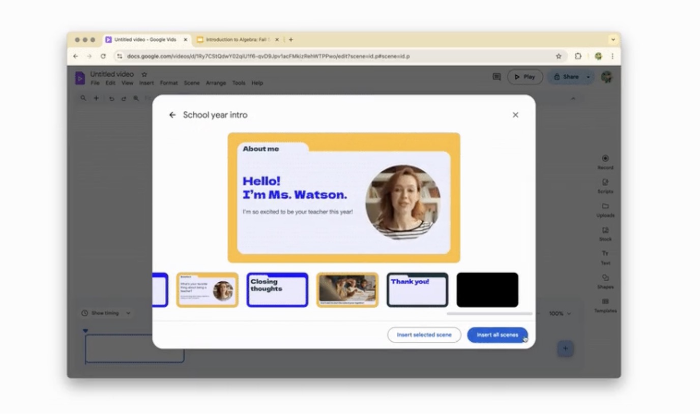The image size is (700, 417).
Task: Expand the Share button options arrow
Action: (588, 76)
